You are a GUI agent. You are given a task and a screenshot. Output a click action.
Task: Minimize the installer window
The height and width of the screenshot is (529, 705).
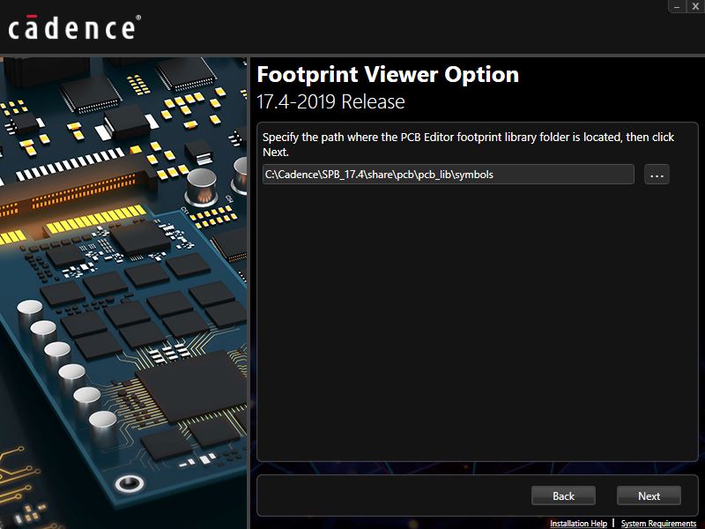pyautogui.click(x=677, y=6)
